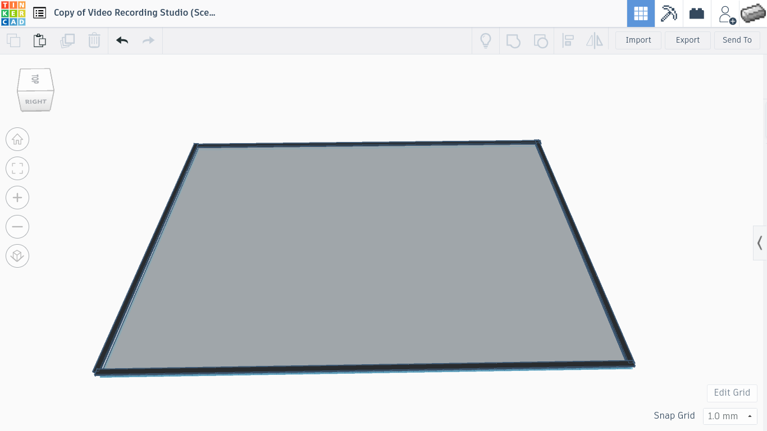Undo the last action

(122, 40)
